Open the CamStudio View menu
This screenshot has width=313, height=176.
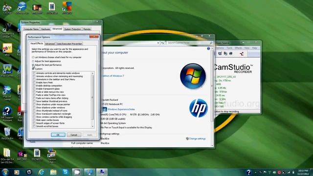point(247,48)
